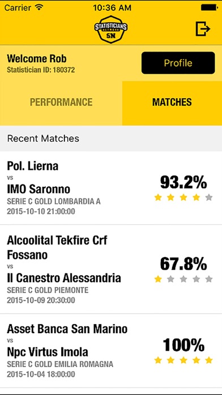Screen dimensions: 222x395
Task: Select the MATCHES tab
Action: [172, 103]
